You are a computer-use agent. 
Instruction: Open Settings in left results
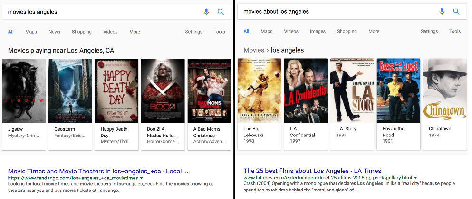(193, 32)
